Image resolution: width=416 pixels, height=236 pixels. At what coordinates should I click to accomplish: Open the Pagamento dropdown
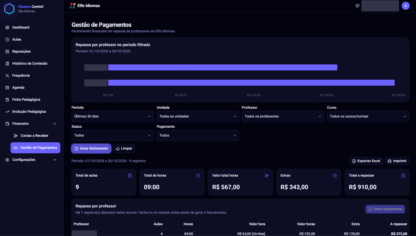point(198,135)
